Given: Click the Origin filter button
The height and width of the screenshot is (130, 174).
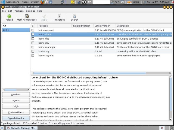Looking at the screenshot, I should click(x=16, y=106).
